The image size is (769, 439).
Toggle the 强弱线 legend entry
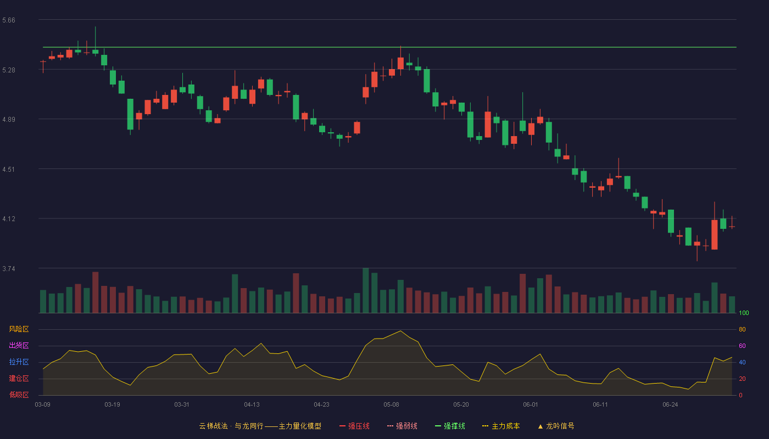click(402, 426)
